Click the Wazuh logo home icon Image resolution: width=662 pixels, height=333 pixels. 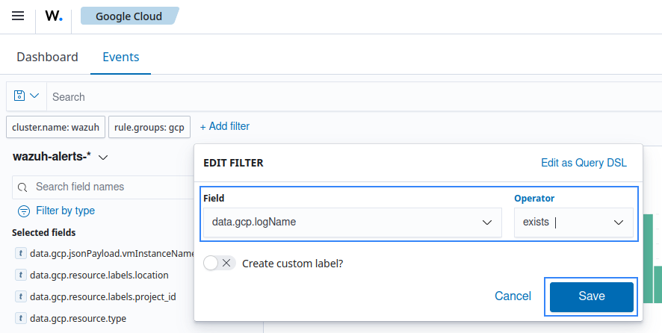pos(53,16)
